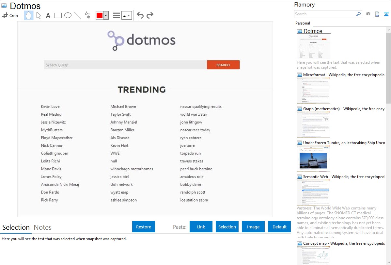Paste as Link button
The width and height of the screenshot is (391, 265).
(201, 227)
